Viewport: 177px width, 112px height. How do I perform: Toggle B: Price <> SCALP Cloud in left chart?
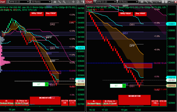(x=22, y=102)
